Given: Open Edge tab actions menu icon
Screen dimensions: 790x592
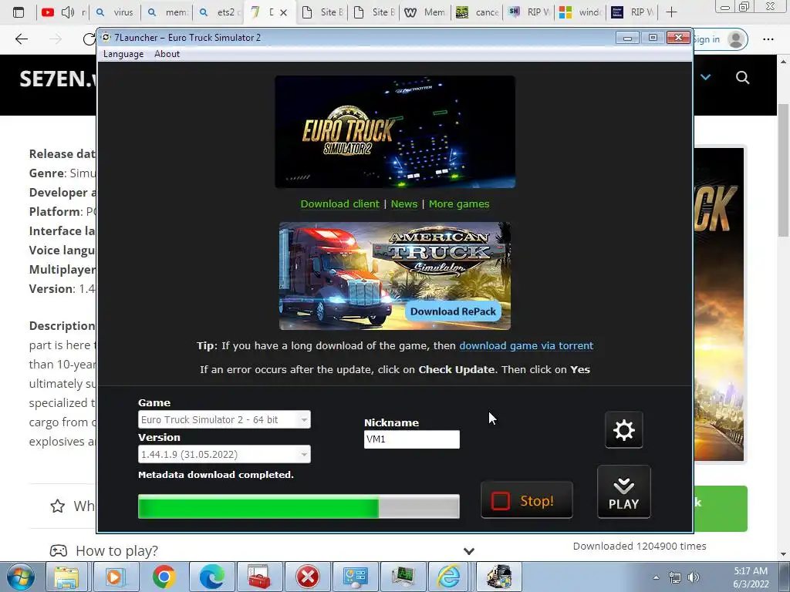Looking at the screenshot, I should (x=19, y=12).
